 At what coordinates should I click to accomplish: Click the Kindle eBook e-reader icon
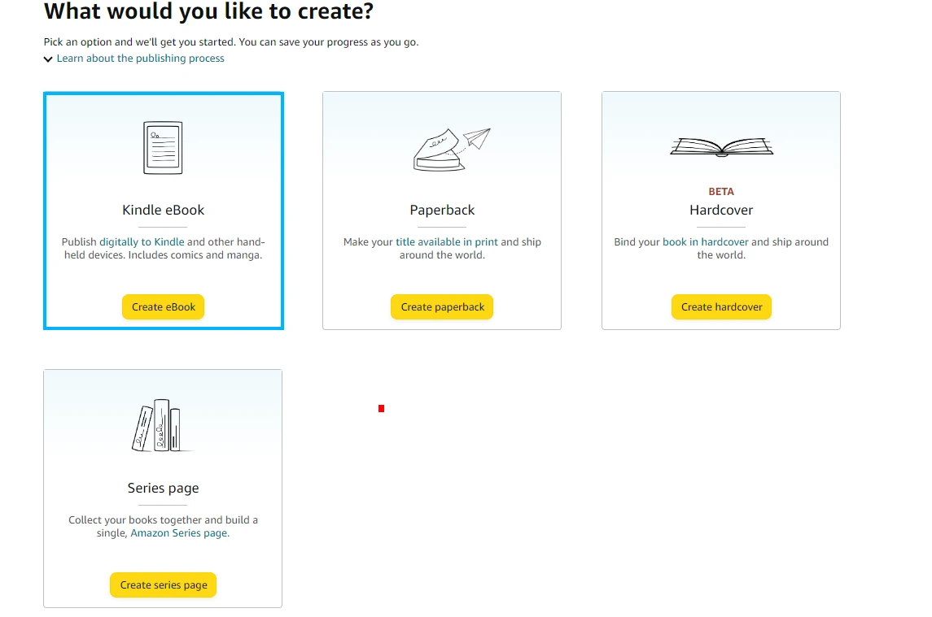click(x=163, y=147)
